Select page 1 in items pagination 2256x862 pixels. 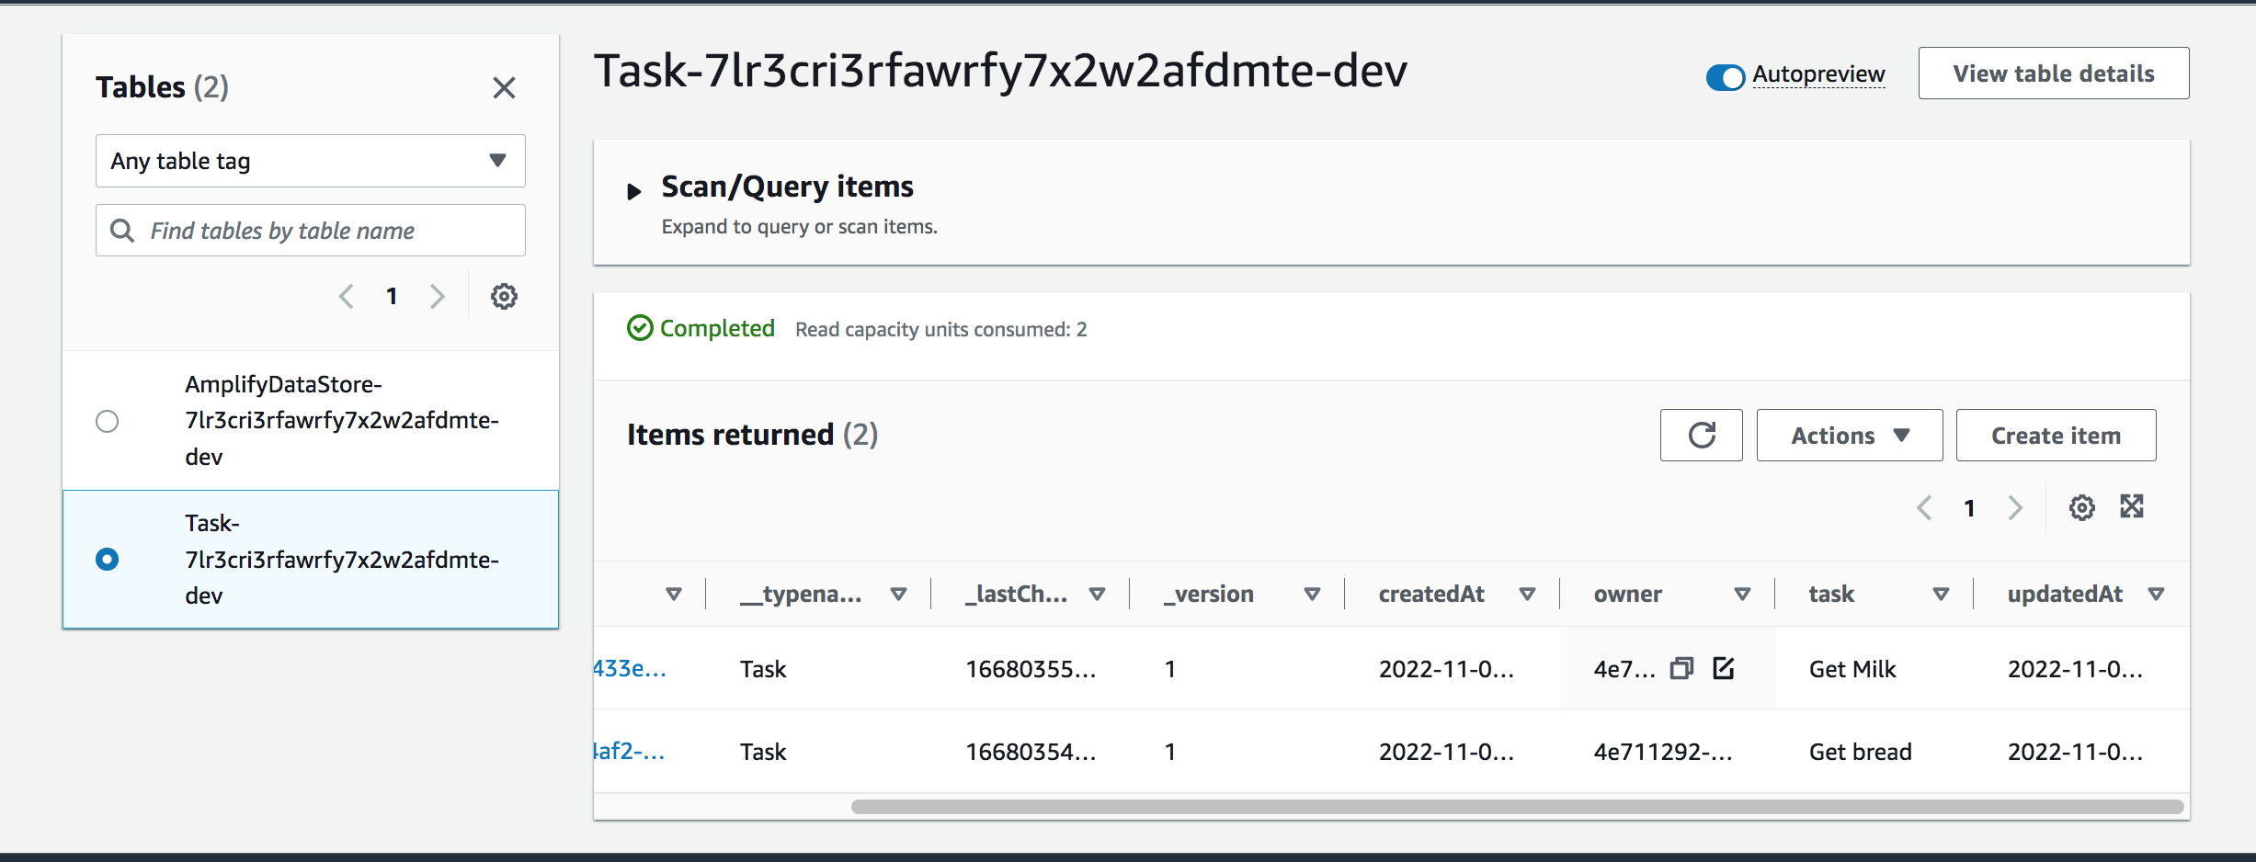pos(1969,508)
